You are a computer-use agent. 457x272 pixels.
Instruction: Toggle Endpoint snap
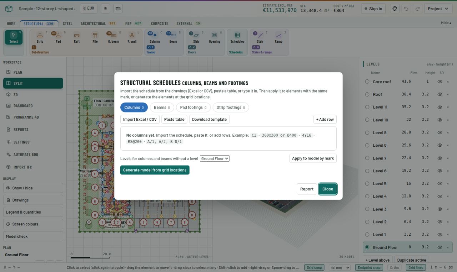[369, 268]
